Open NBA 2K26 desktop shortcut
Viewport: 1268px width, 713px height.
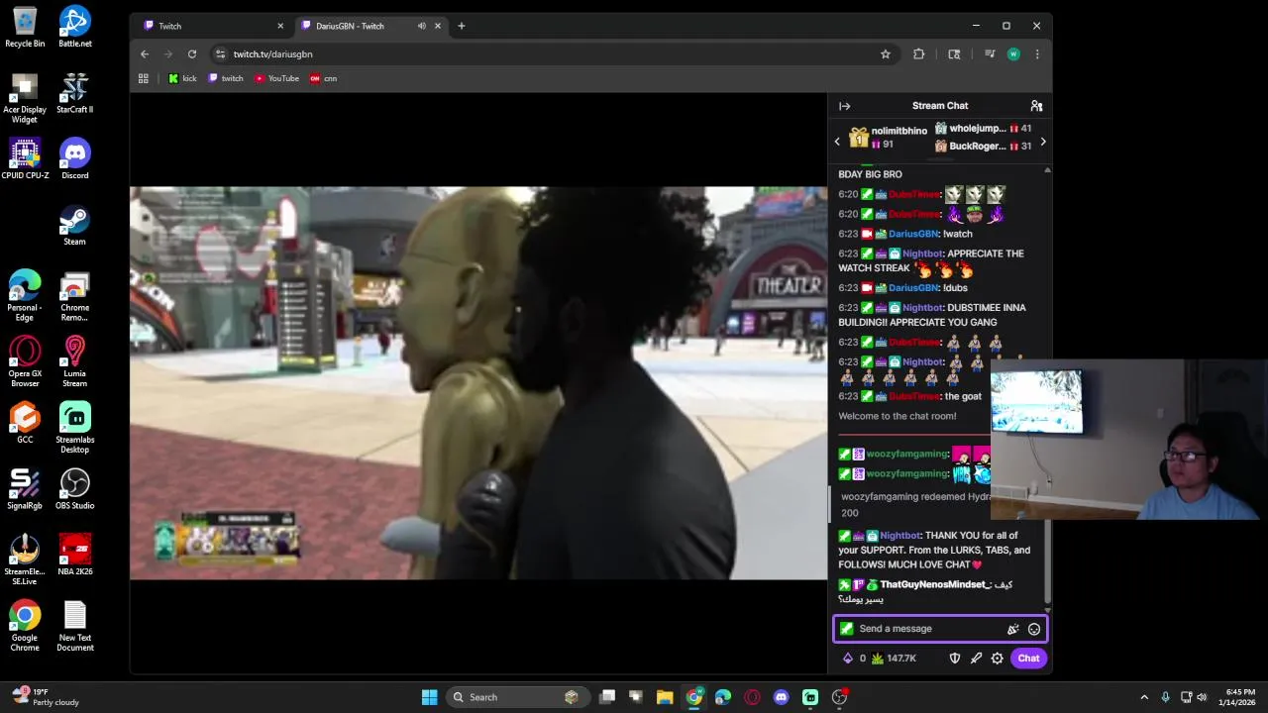click(x=75, y=555)
